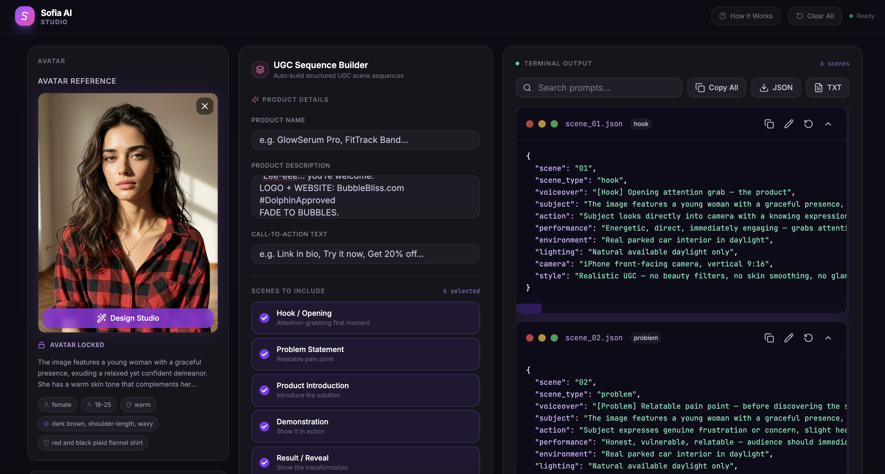Click the 6 selected counter text
The width and height of the screenshot is (885, 474).
pyautogui.click(x=461, y=291)
